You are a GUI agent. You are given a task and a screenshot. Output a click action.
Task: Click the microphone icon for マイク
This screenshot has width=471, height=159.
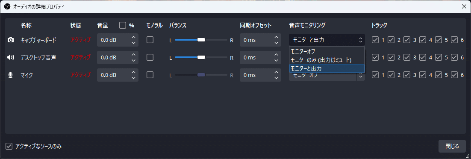[x=11, y=75]
